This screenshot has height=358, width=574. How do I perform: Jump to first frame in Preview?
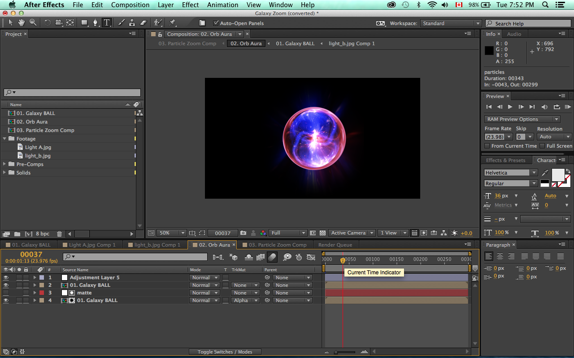coord(489,107)
